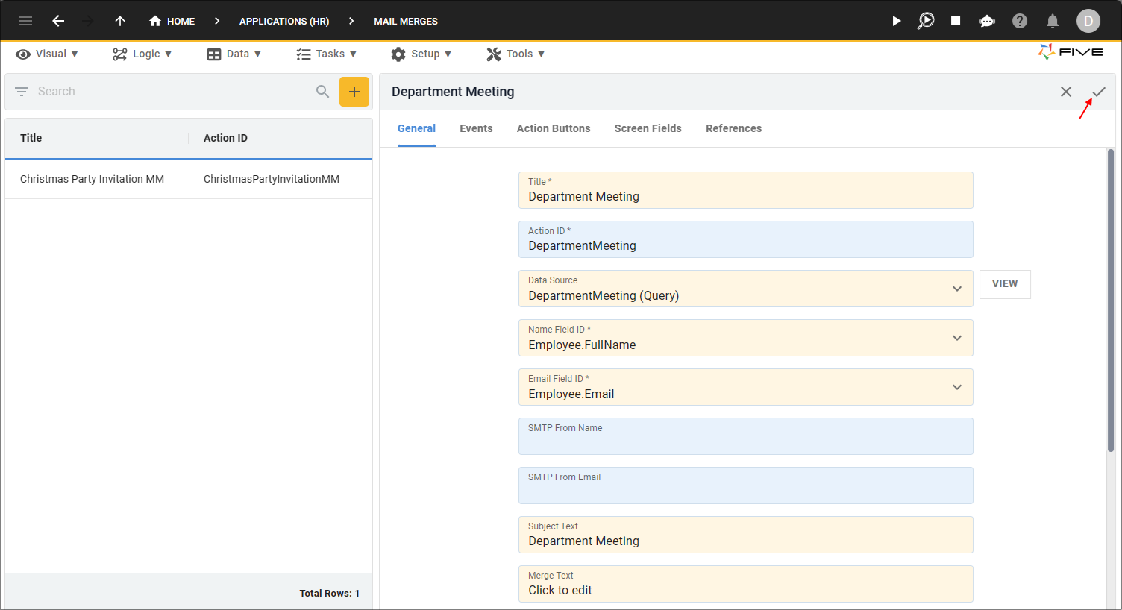Screen dimensions: 1122x610
Task: Open MAIL MERGES breadcrumb
Action: [x=406, y=21]
